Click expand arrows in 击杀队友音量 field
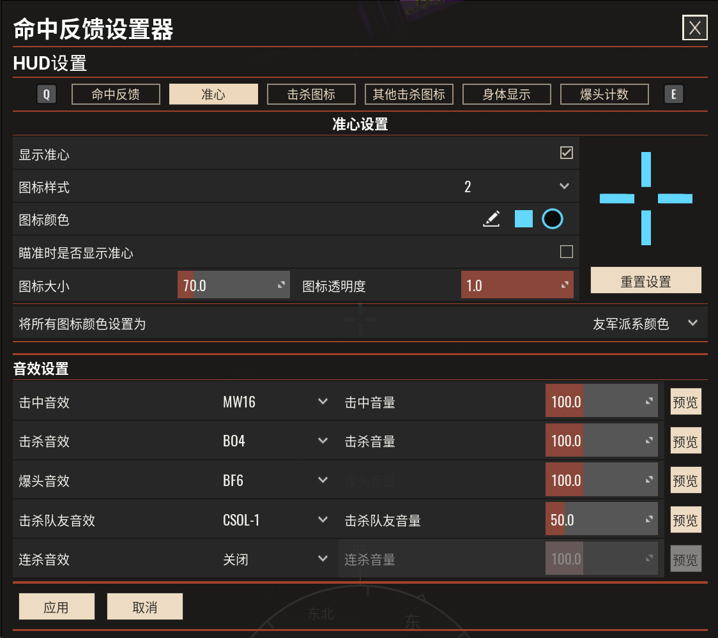718x638 pixels. click(649, 519)
